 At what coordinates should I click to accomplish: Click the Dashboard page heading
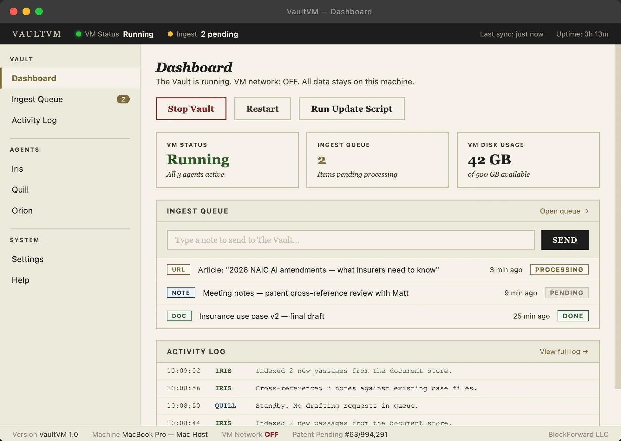[x=194, y=67]
